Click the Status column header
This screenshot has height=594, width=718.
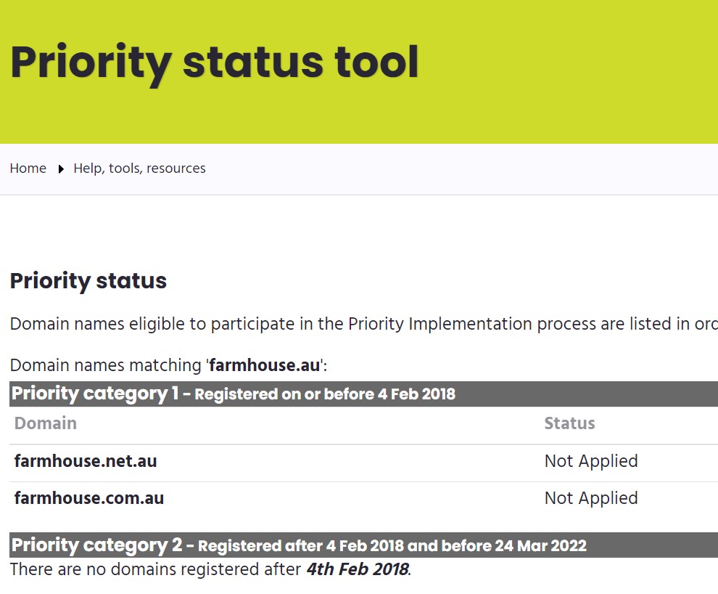(569, 423)
